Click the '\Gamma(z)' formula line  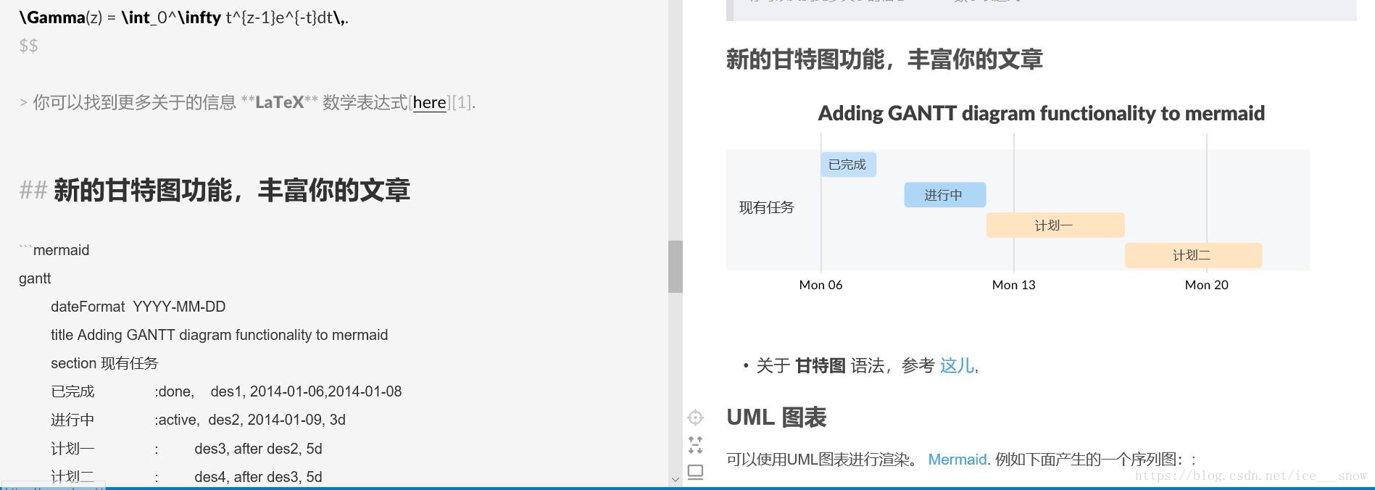click(184, 17)
